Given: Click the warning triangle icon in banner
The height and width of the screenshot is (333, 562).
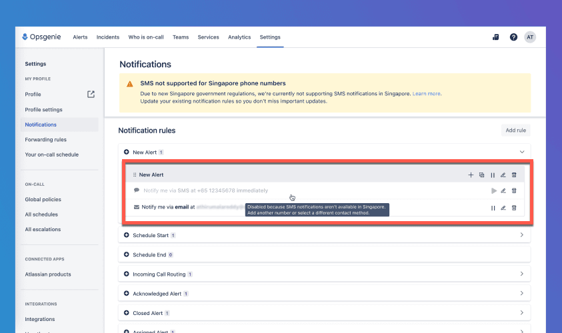Looking at the screenshot, I should [x=130, y=84].
